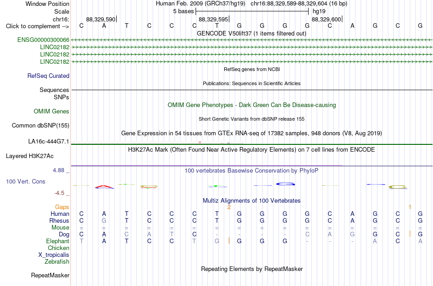This screenshot has width=433, height=286.
Task: Click the GTEx Gene Expression title
Action: 252,133
